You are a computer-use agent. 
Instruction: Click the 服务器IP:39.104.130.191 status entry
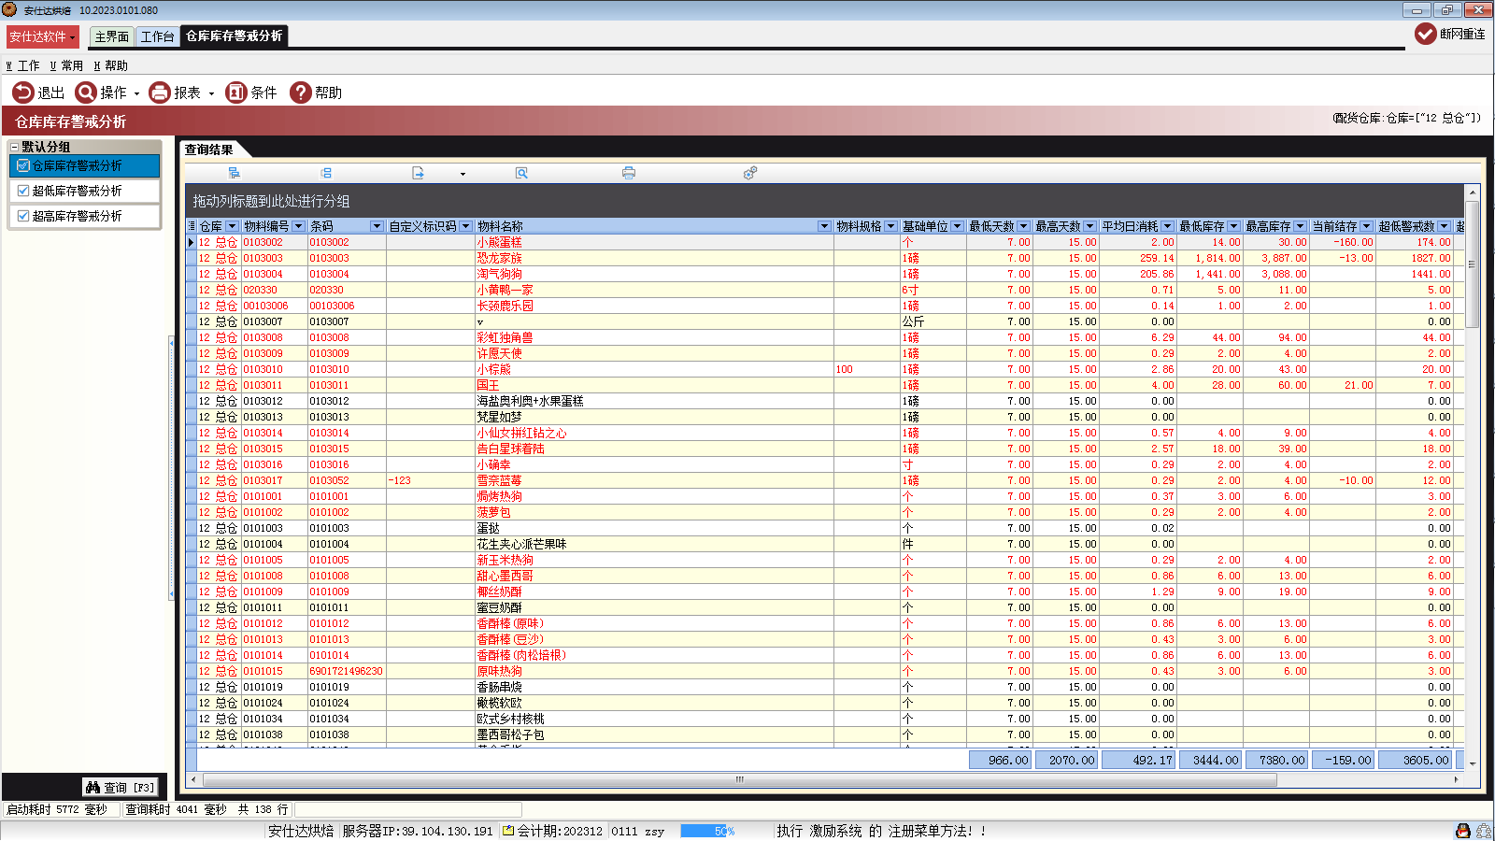pos(417,831)
